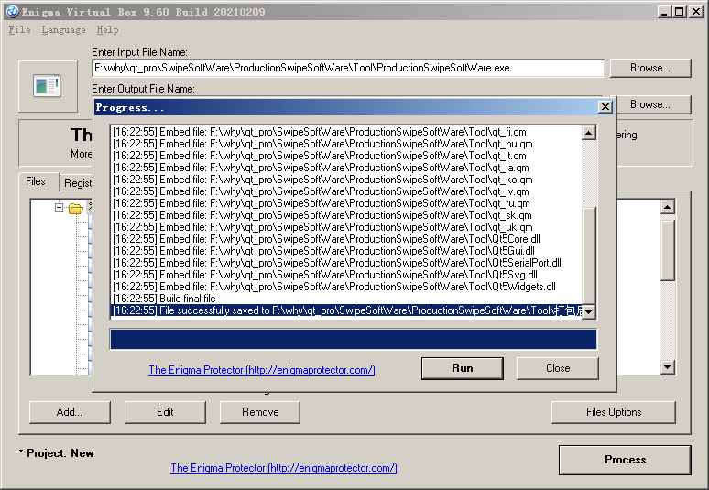
Task: Click the Edit button
Action: pyautogui.click(x=165, y=412)
